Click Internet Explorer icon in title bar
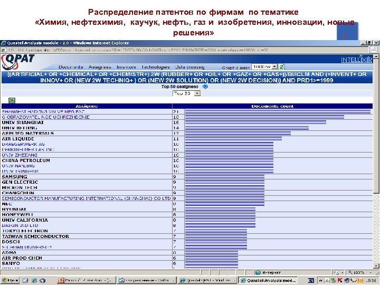 coord(3,43)
